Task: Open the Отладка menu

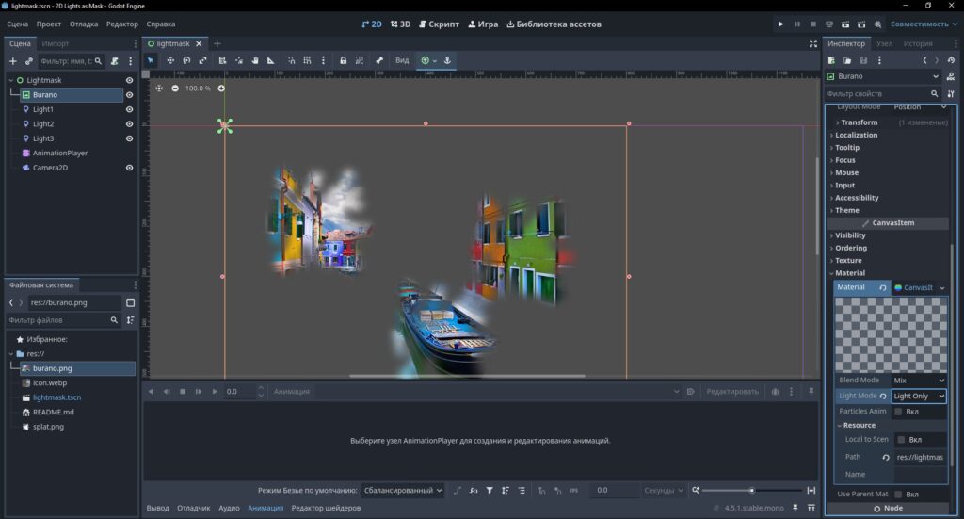Action: coord(84,24)
